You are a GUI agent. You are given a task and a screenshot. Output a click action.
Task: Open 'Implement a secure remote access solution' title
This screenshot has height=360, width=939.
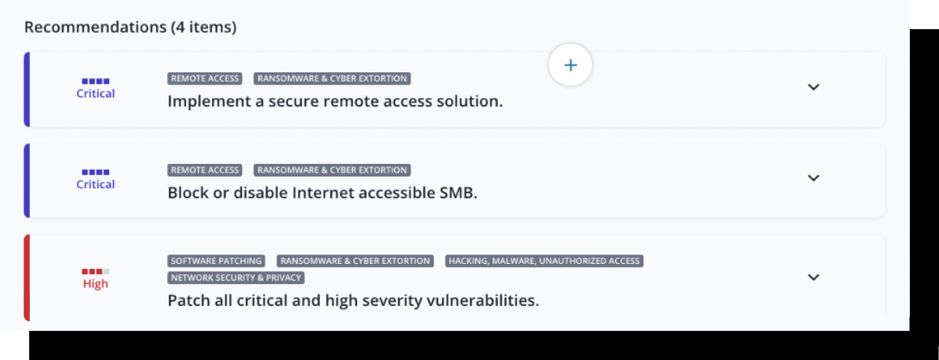point(335,101)
